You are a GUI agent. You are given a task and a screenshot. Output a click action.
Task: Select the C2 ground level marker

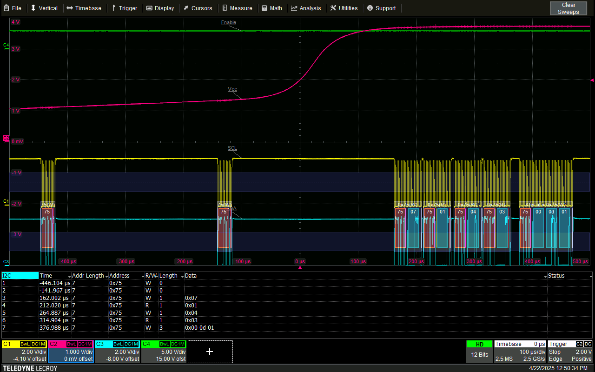click(x=6, y=138)
